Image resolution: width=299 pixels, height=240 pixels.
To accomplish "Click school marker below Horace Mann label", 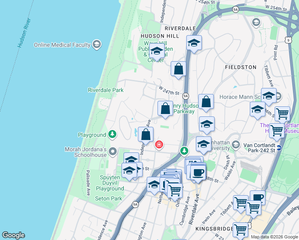I will click(x=257, y=110).
